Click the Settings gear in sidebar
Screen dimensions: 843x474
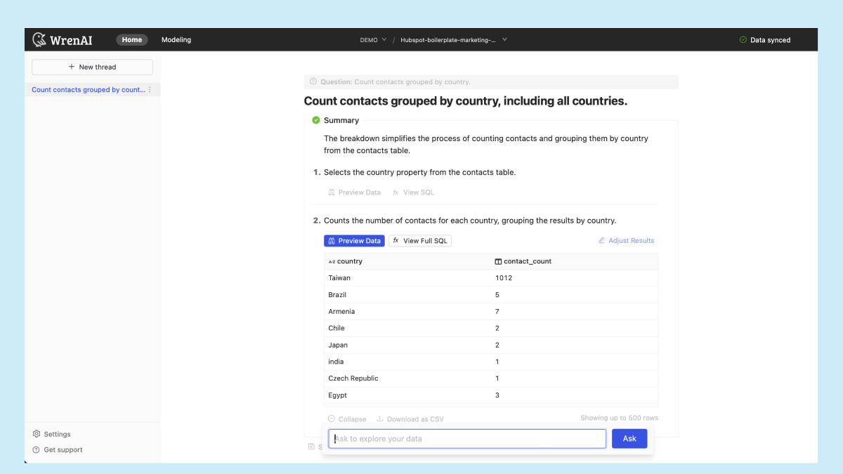pos(37,434)
